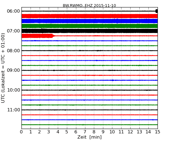Click the x-axis tick label 7
179x143 pixels.
click(85, 132)
